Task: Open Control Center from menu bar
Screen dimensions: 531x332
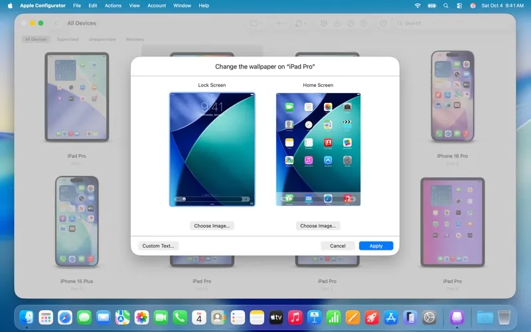Action: (x=459, y=5)
